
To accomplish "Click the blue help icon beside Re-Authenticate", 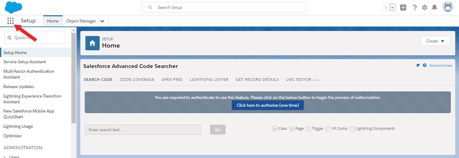I will pos(425,65).
